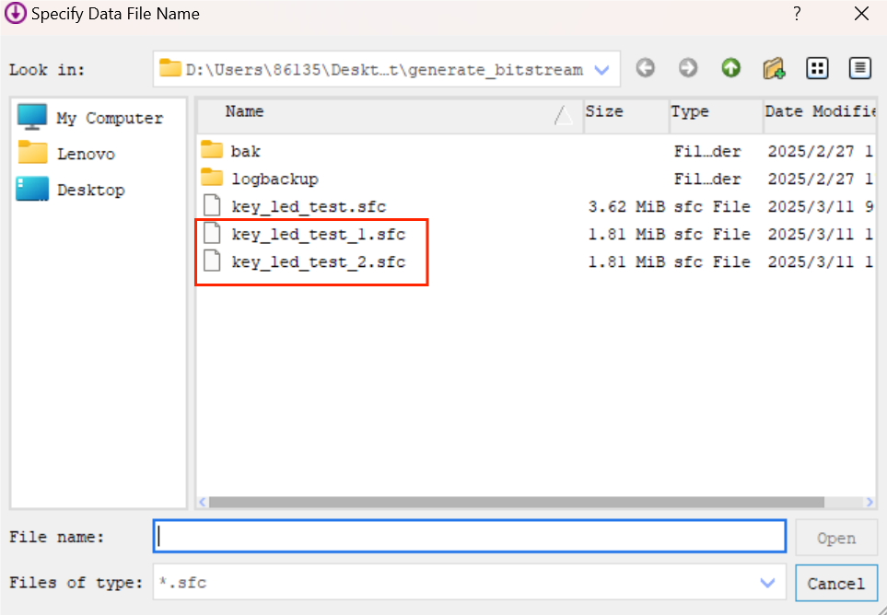Open the Desktop sidebar location
The height and width of the screenshot is (615, 887).
(x=90, y=190)
